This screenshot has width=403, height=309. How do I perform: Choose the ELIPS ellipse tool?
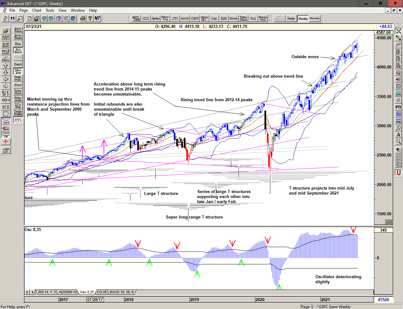point(398,93)
